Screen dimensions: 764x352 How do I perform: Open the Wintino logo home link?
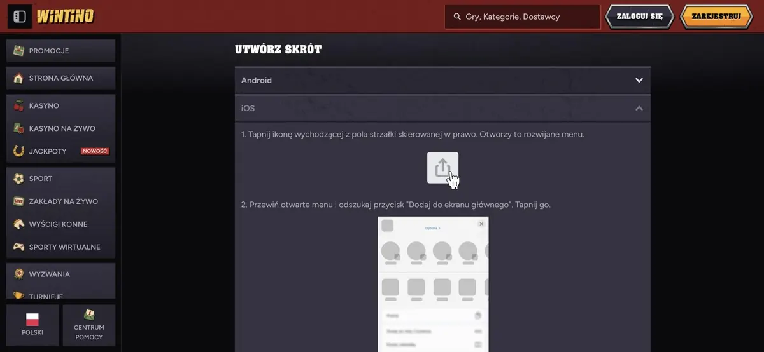coord(65,16)
